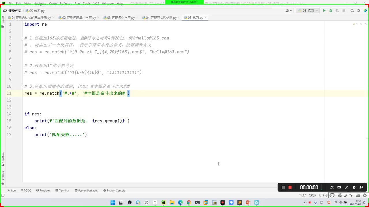Click the JetBrains Toolbox icon at the toolbar end
This screenshot has width=369, height=207.
[365, 11]
